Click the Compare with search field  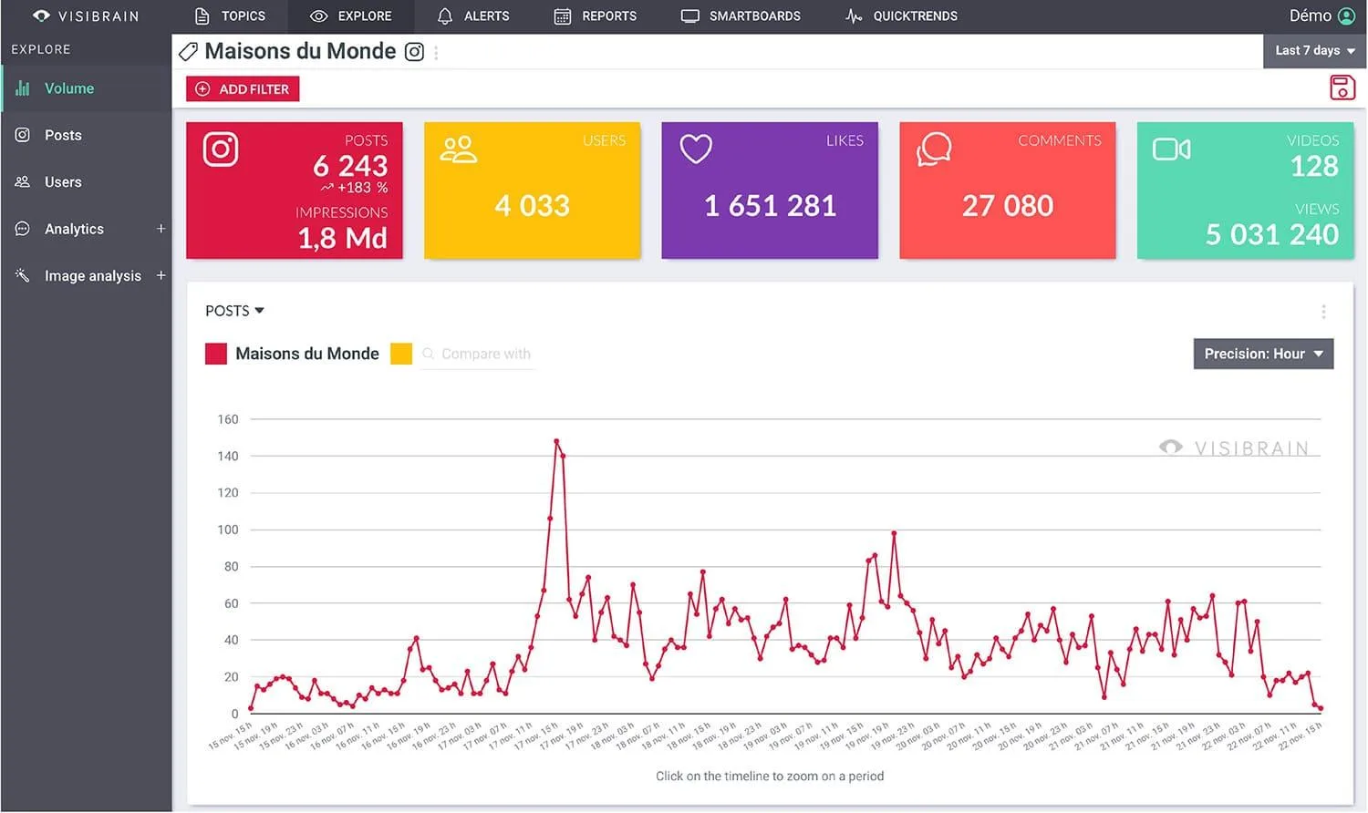coord(478,354)
